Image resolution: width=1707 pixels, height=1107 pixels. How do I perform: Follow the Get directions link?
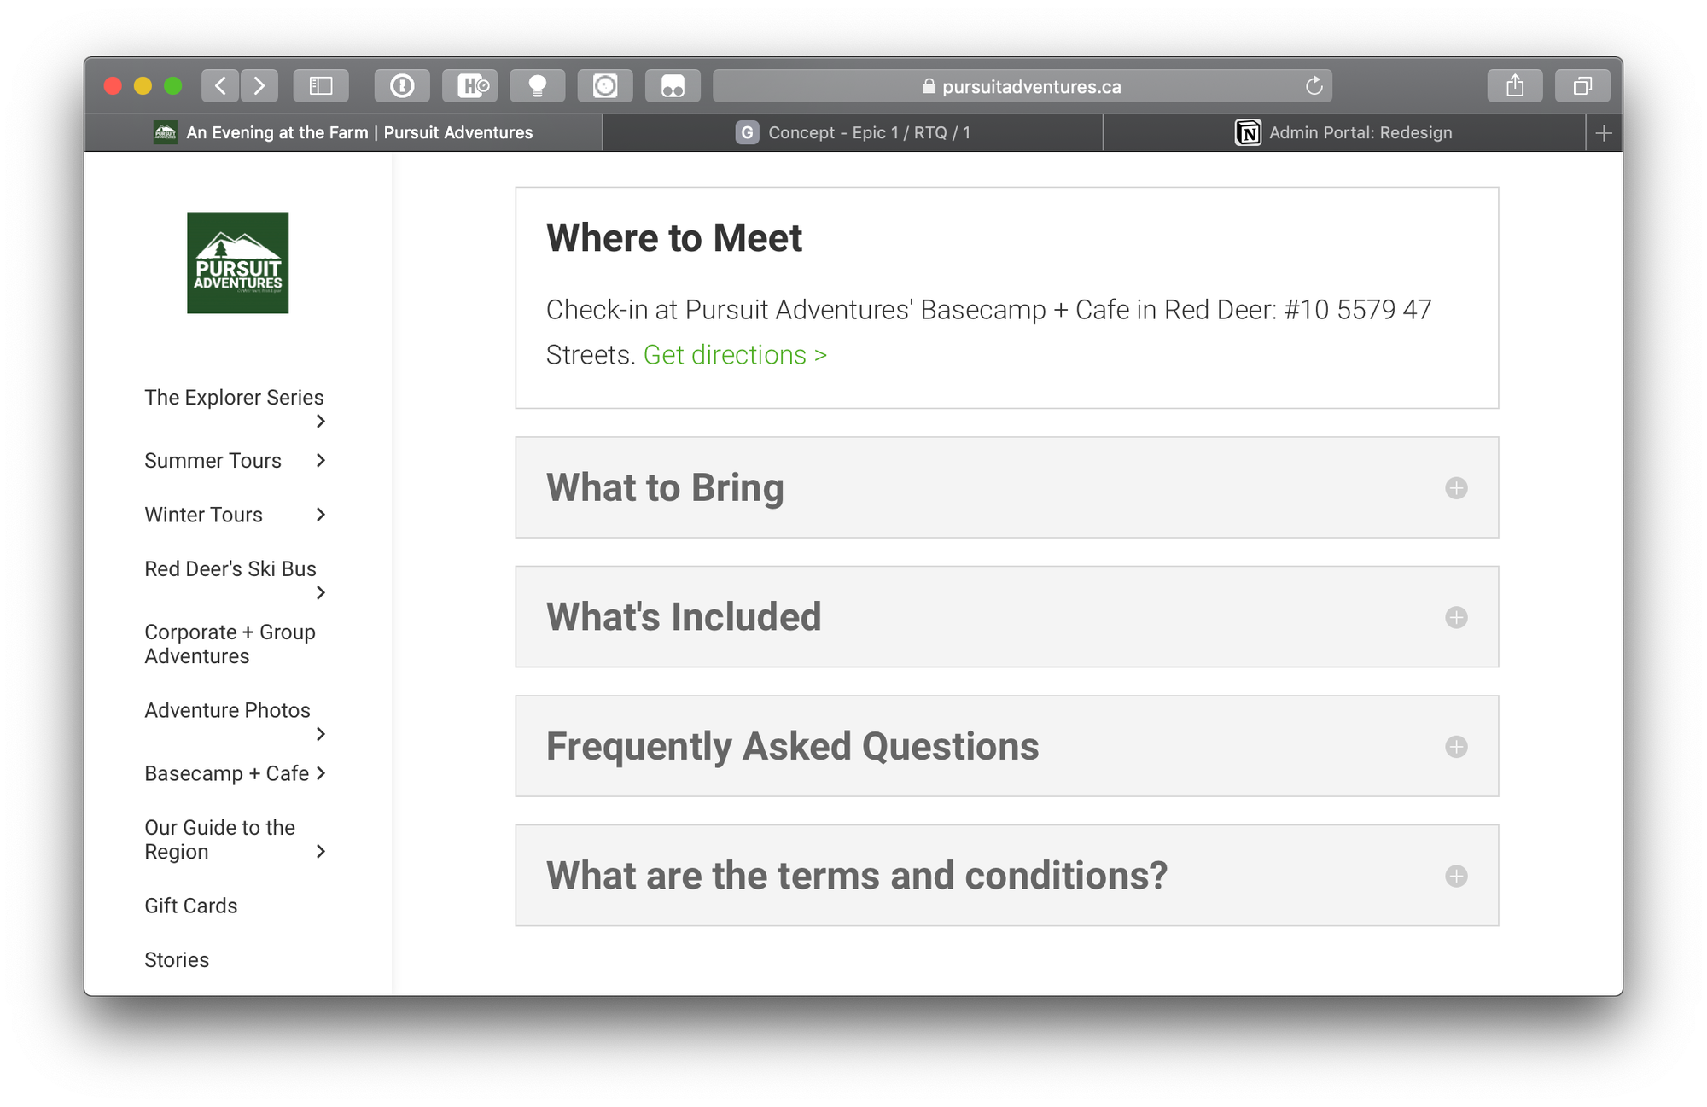point(735,355)
